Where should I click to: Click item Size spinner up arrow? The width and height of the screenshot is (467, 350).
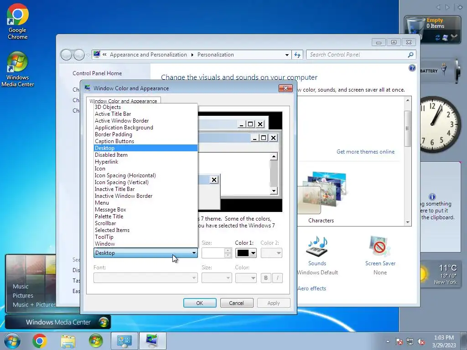pyautogui.click(x=228, y=251)
